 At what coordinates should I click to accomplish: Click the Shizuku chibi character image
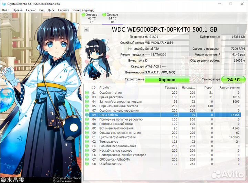pos(97,59)
